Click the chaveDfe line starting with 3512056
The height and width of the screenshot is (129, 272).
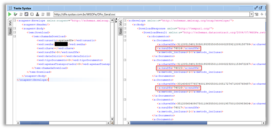[x=211, y=104]
